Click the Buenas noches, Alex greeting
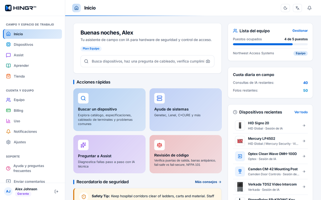The width and height of the screenshot is (321, 200). (107, 33)
